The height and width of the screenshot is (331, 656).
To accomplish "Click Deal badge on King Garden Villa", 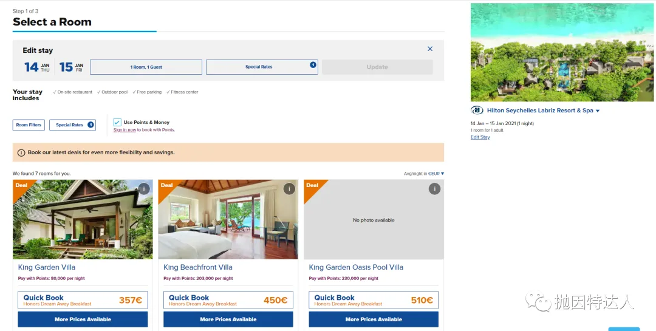I will click(x=21, y=185).
